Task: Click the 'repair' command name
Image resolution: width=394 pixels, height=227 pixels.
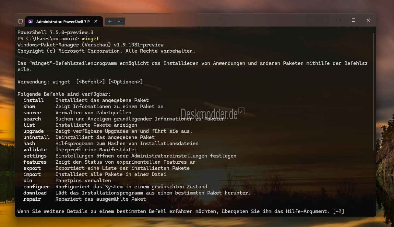Action: click(x=32, y=199)
